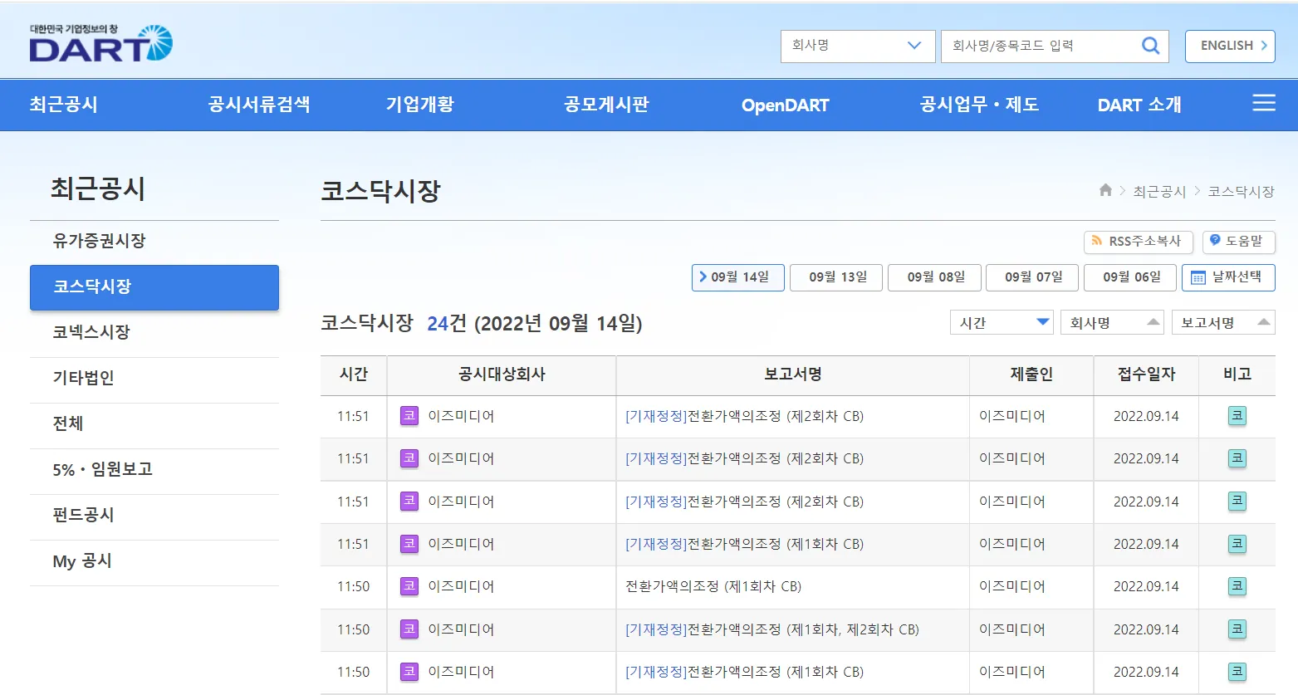Open the hamburger full menu
The image size is (1298, 695).
click(x=1263, y=103)
